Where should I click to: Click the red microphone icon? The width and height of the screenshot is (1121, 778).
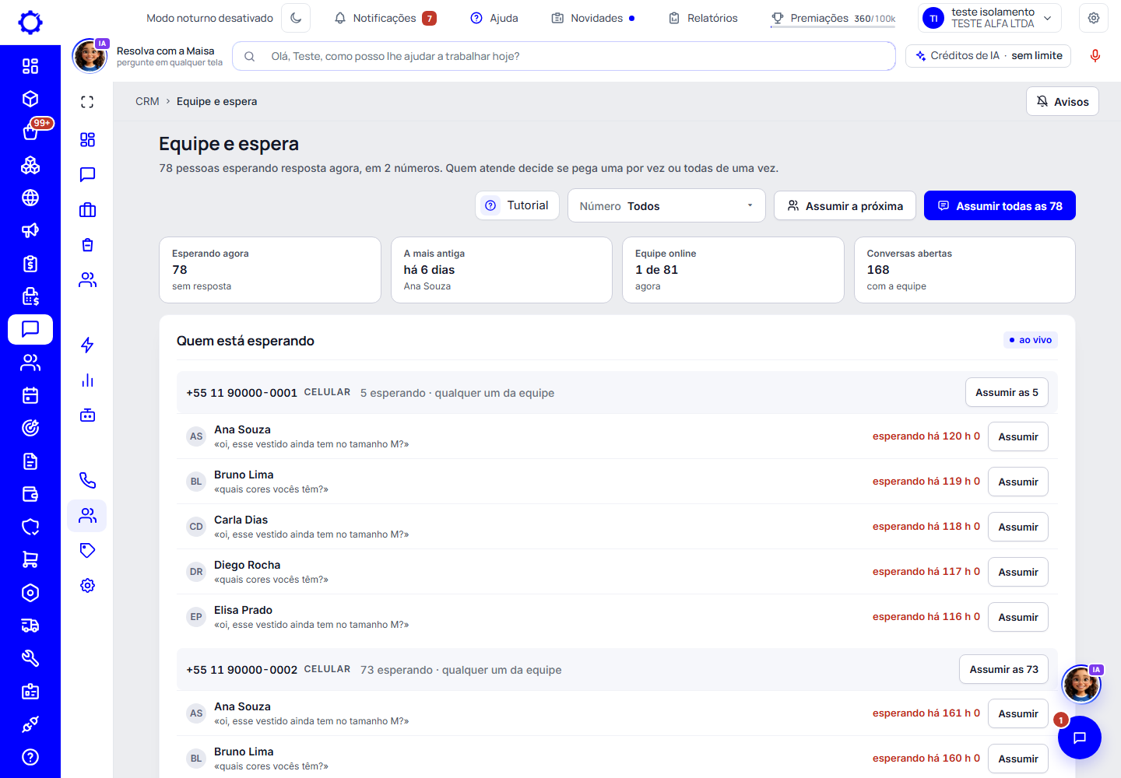(x=1095, y=56)
